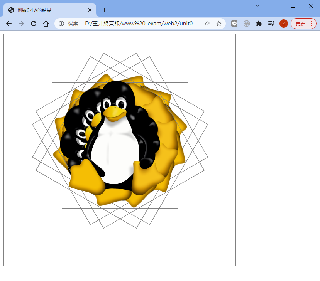View site information icon beside 檔案

click(61, 24)
